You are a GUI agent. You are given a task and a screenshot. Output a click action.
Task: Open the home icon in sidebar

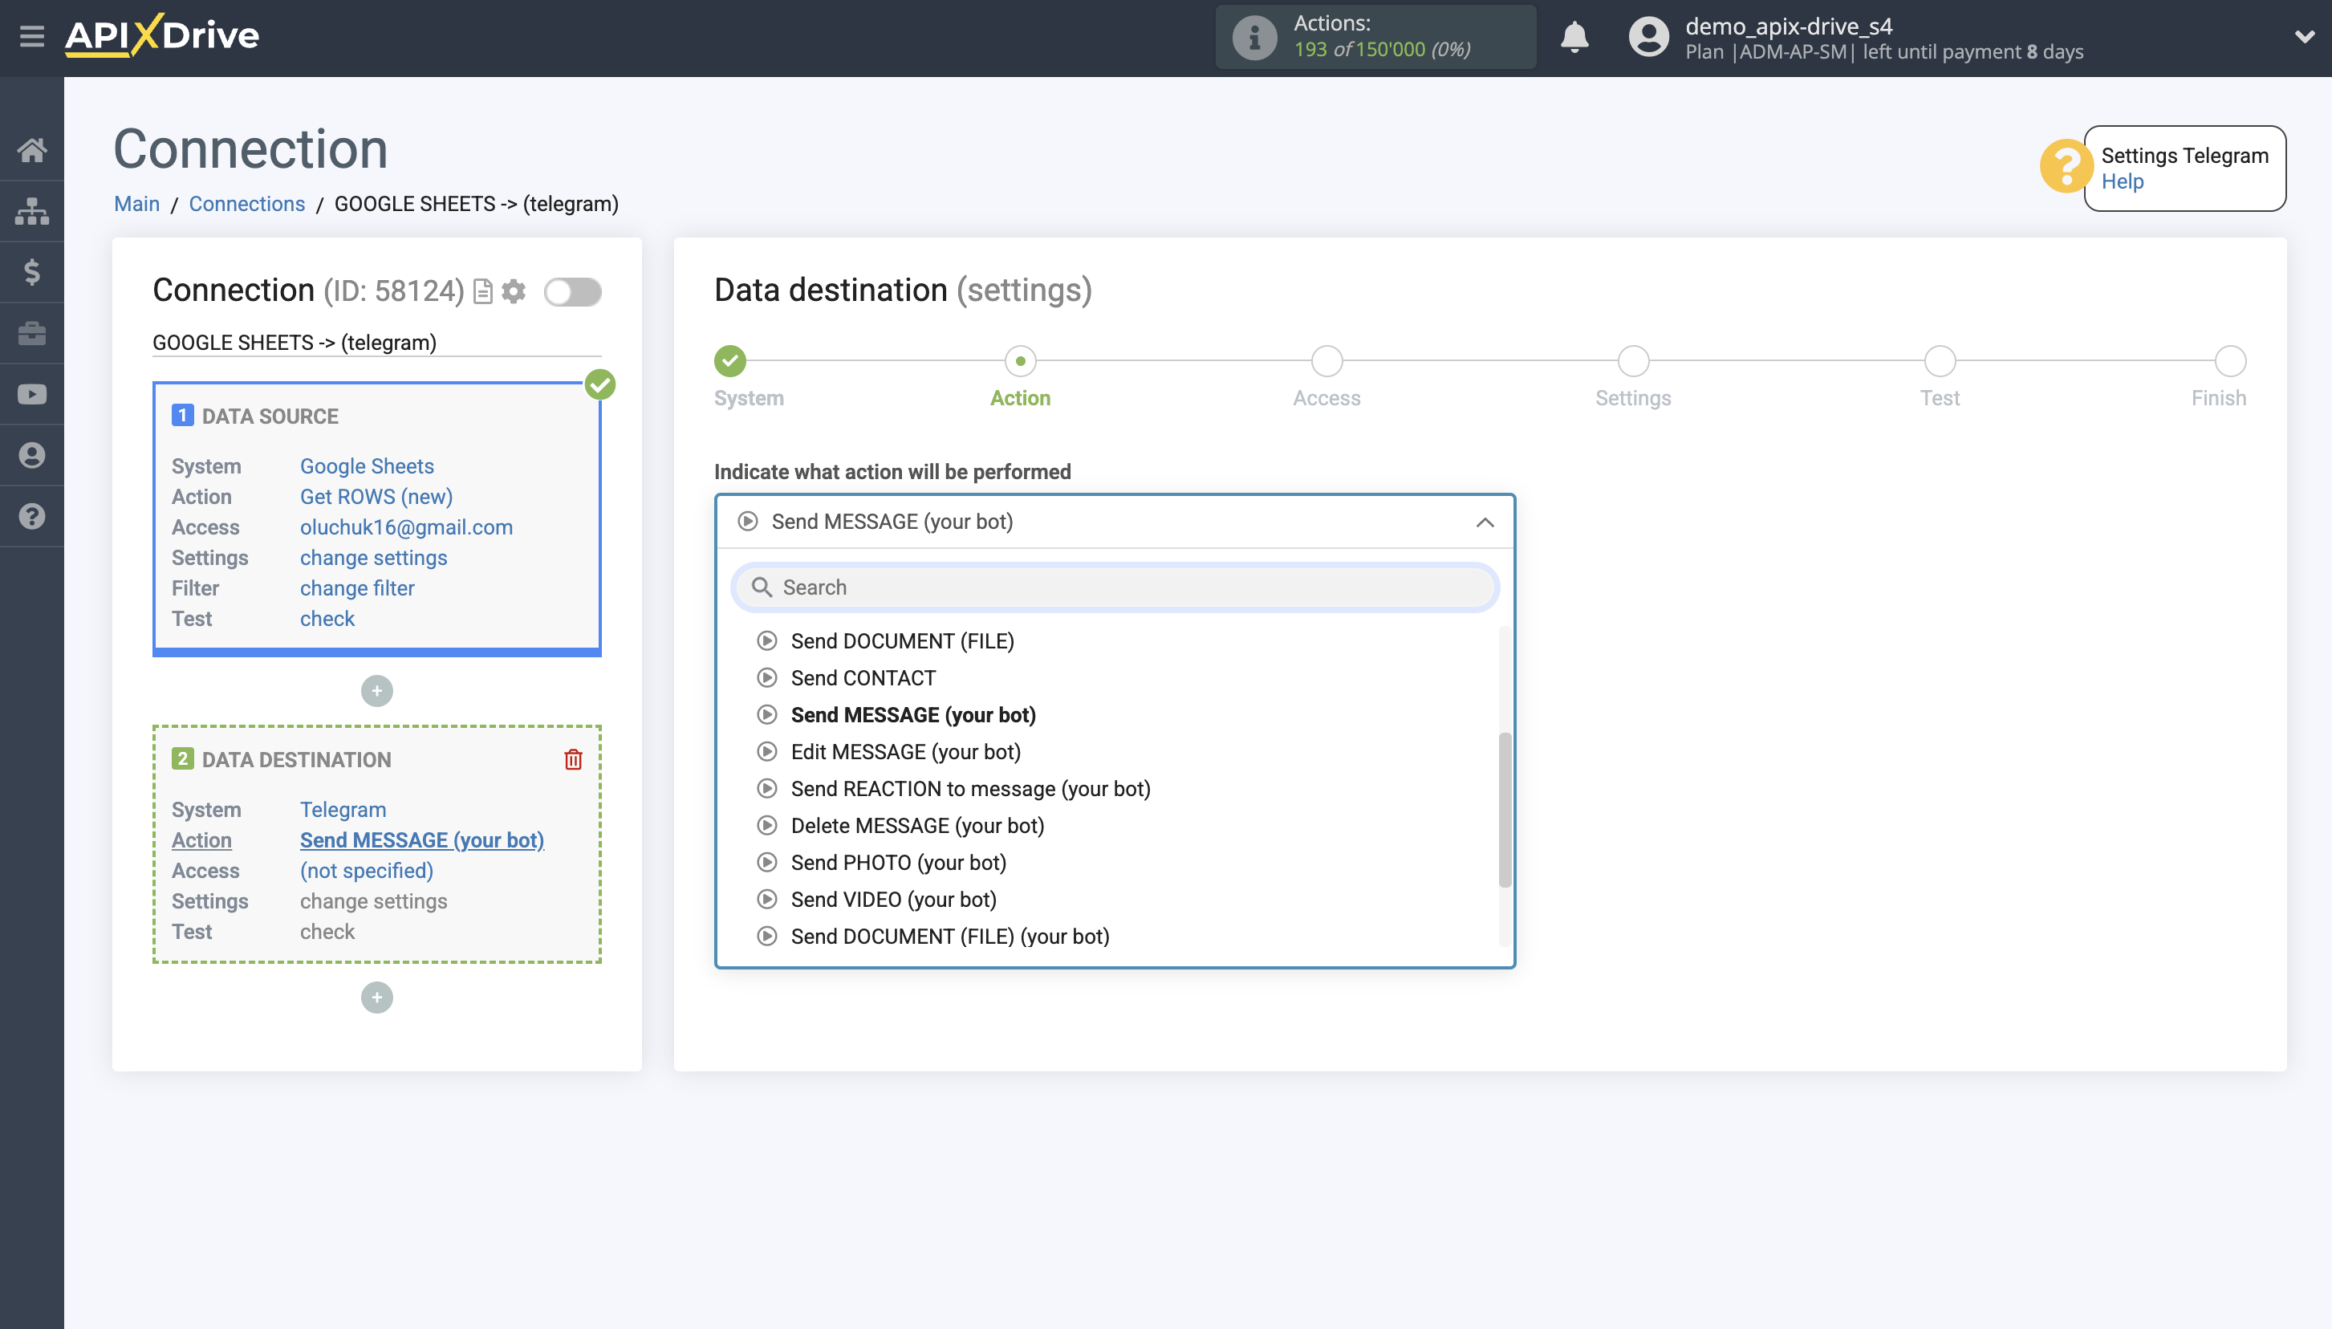33,151
